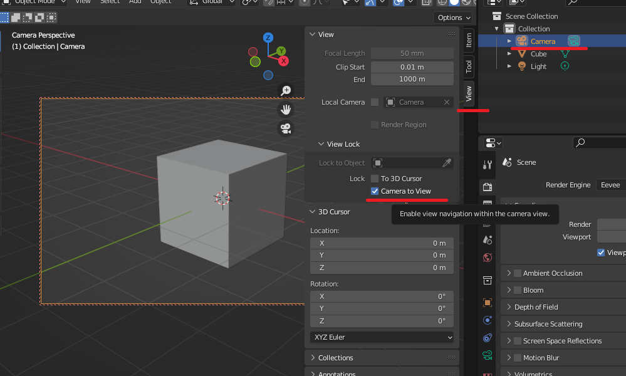Click the clip End 1000 m field
626x376 pixels.
[412, 80]
